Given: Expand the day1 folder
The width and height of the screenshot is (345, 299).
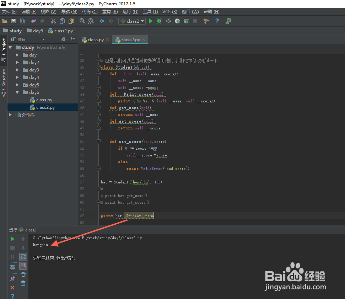Looking at the screenshot, I should pyautogui.click(x=17, y=55).
